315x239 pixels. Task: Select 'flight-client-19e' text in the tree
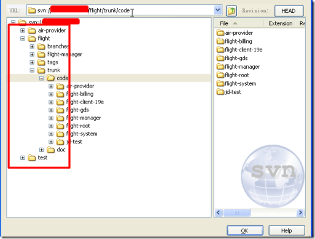85,102
